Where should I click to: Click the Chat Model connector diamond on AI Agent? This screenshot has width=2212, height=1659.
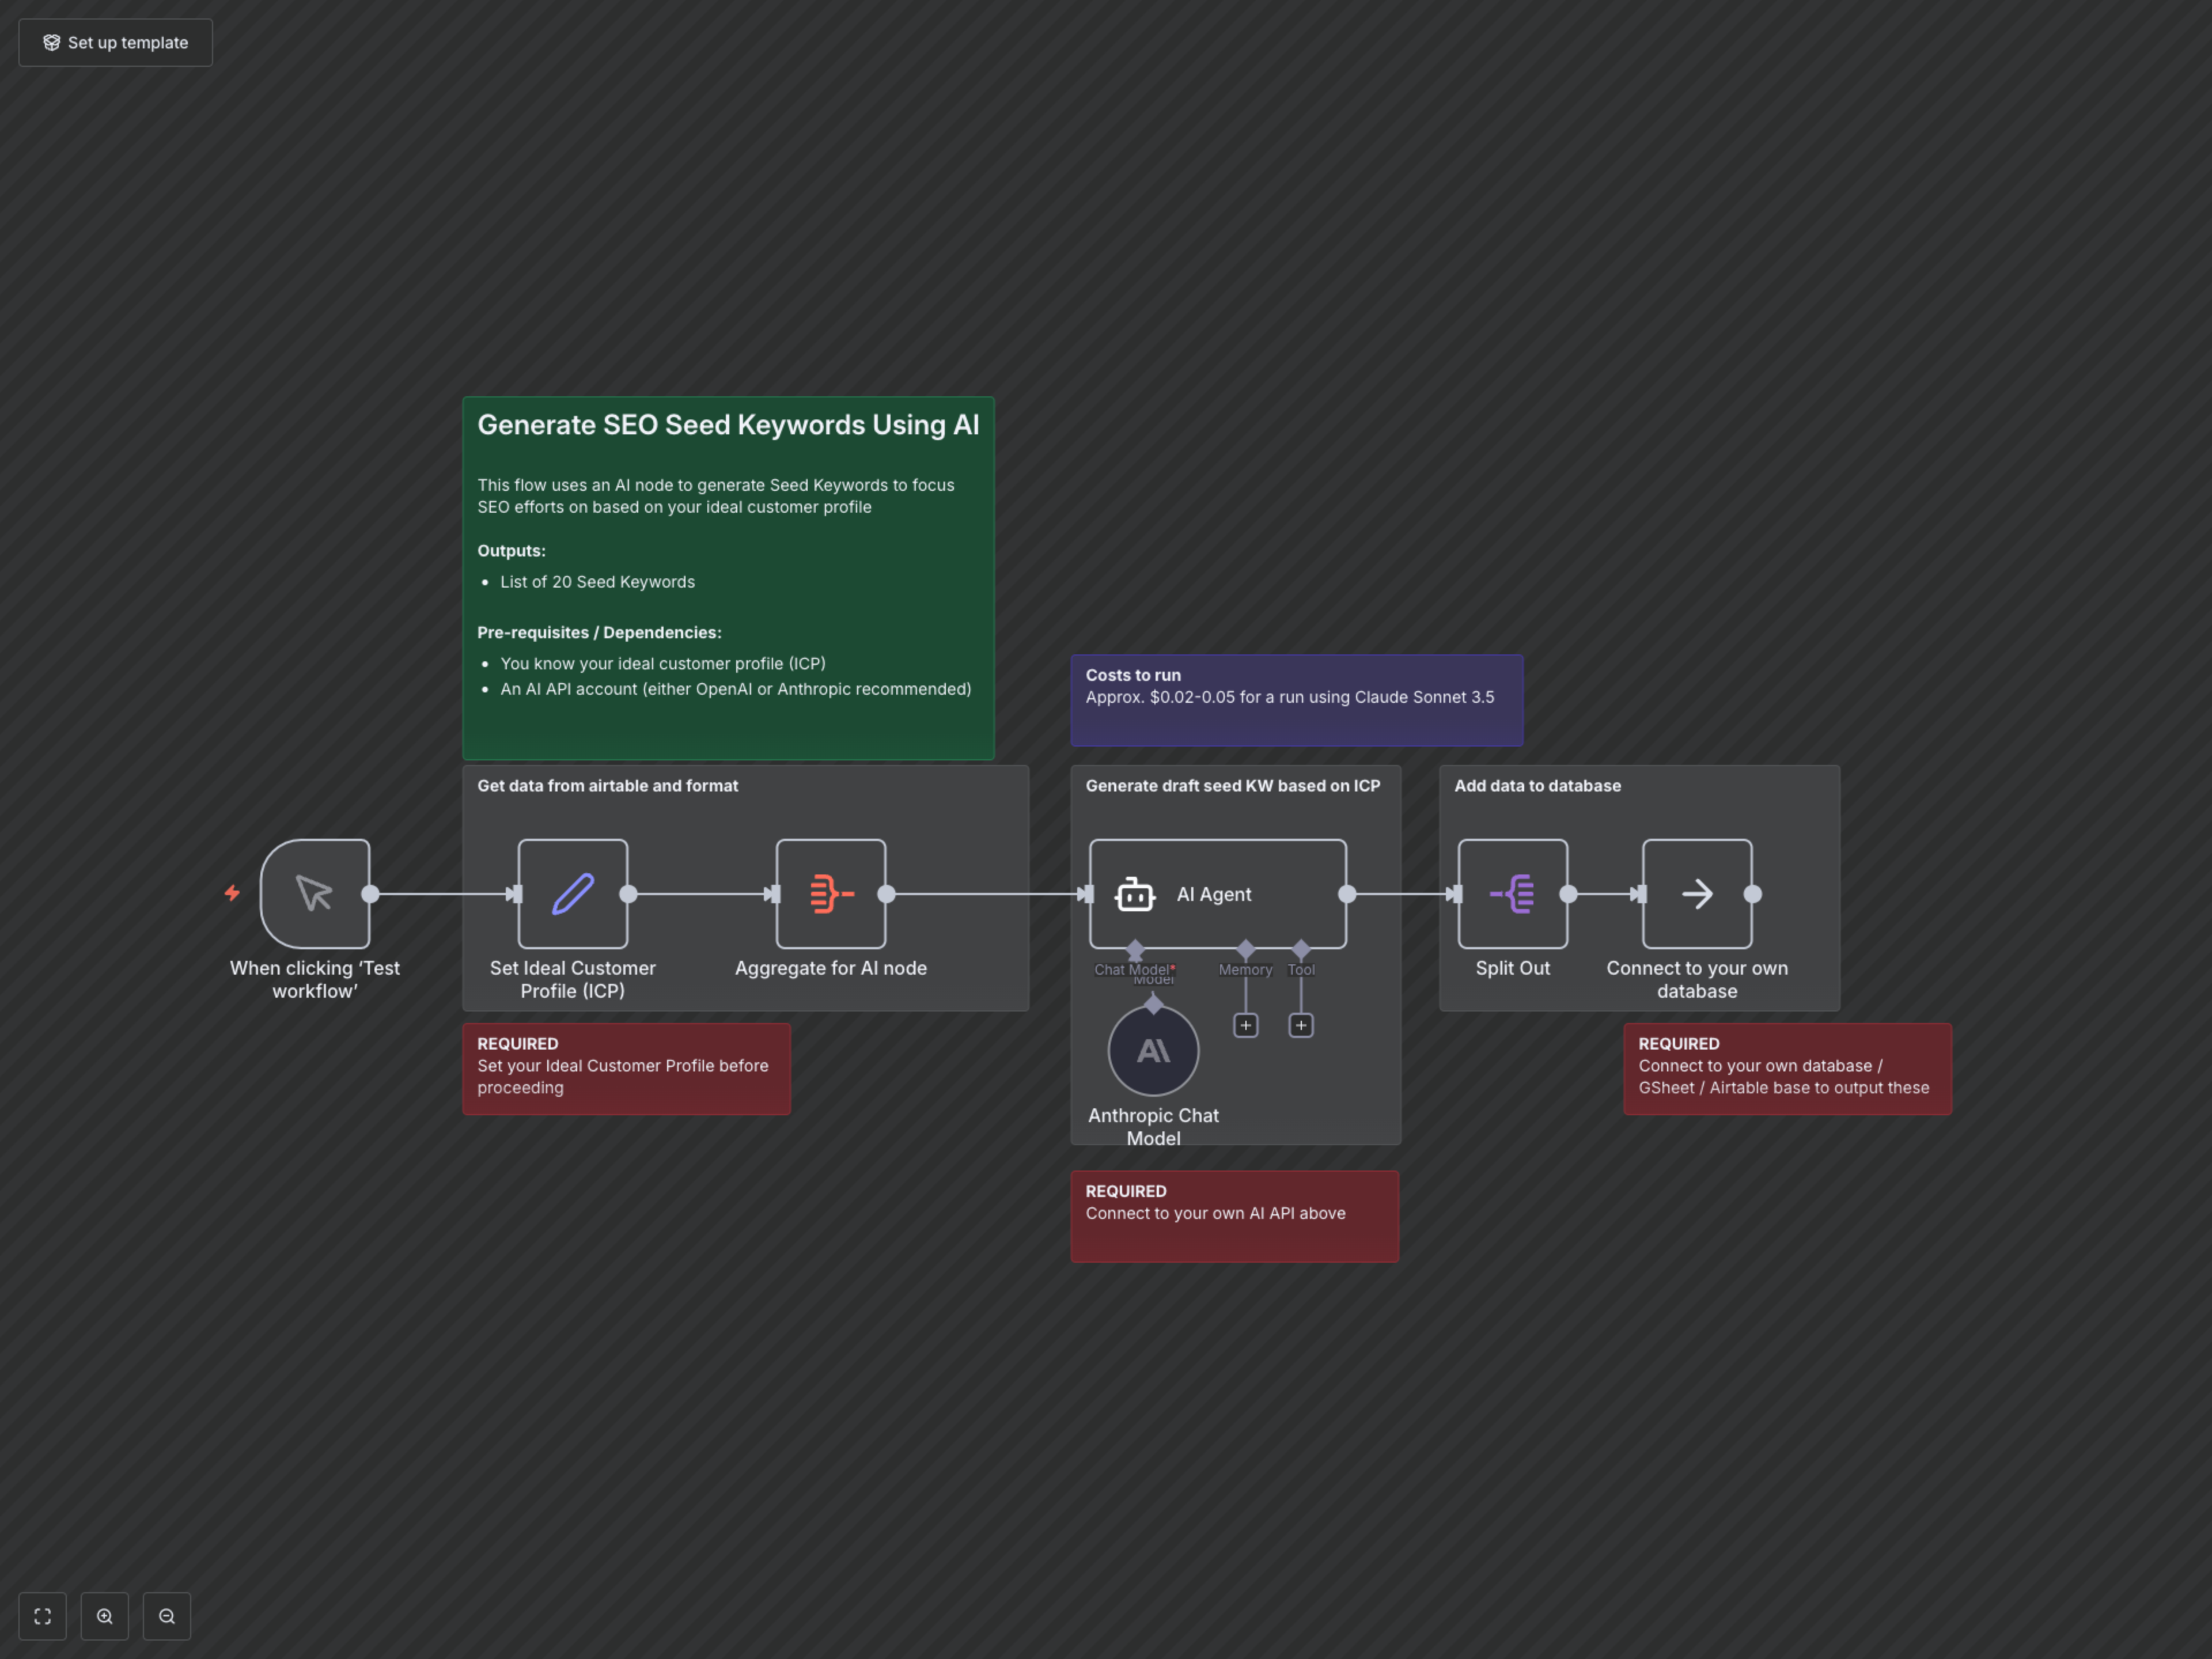point(1135,948)
